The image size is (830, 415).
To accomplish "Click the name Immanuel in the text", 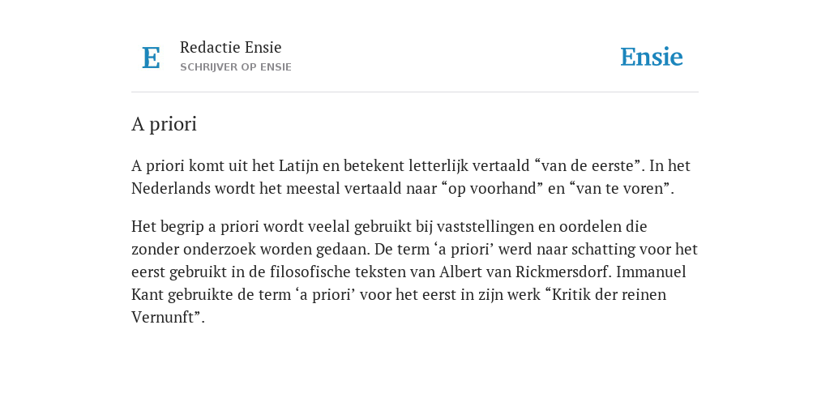I will coord(651,272).
